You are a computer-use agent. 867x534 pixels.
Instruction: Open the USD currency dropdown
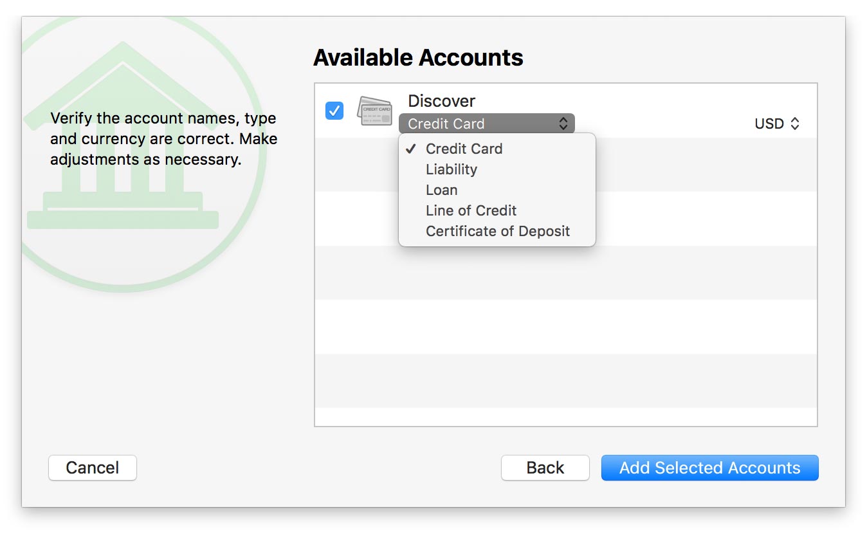tap(776, 124)
